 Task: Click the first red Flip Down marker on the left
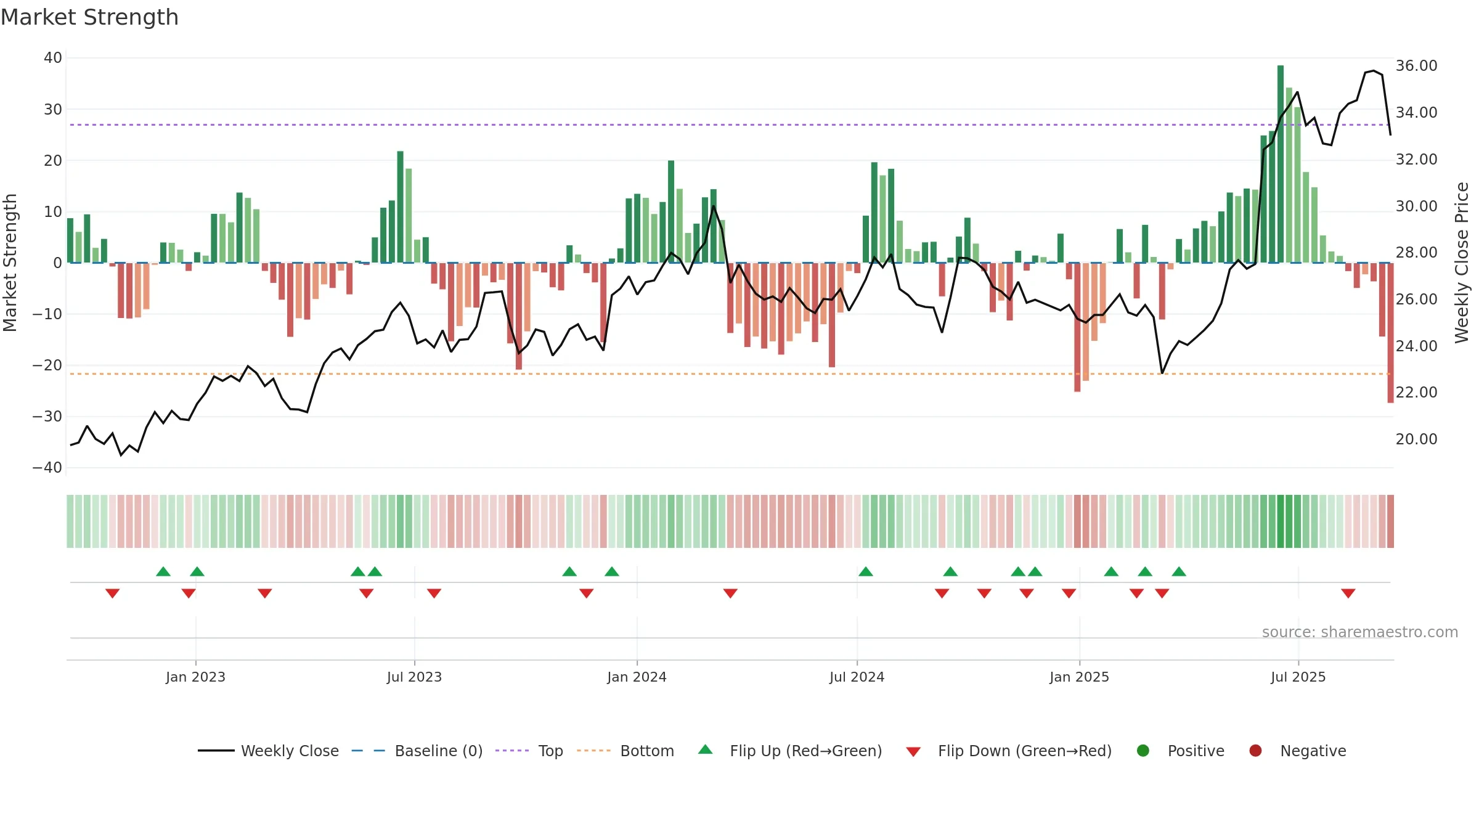tap(112, 593)
